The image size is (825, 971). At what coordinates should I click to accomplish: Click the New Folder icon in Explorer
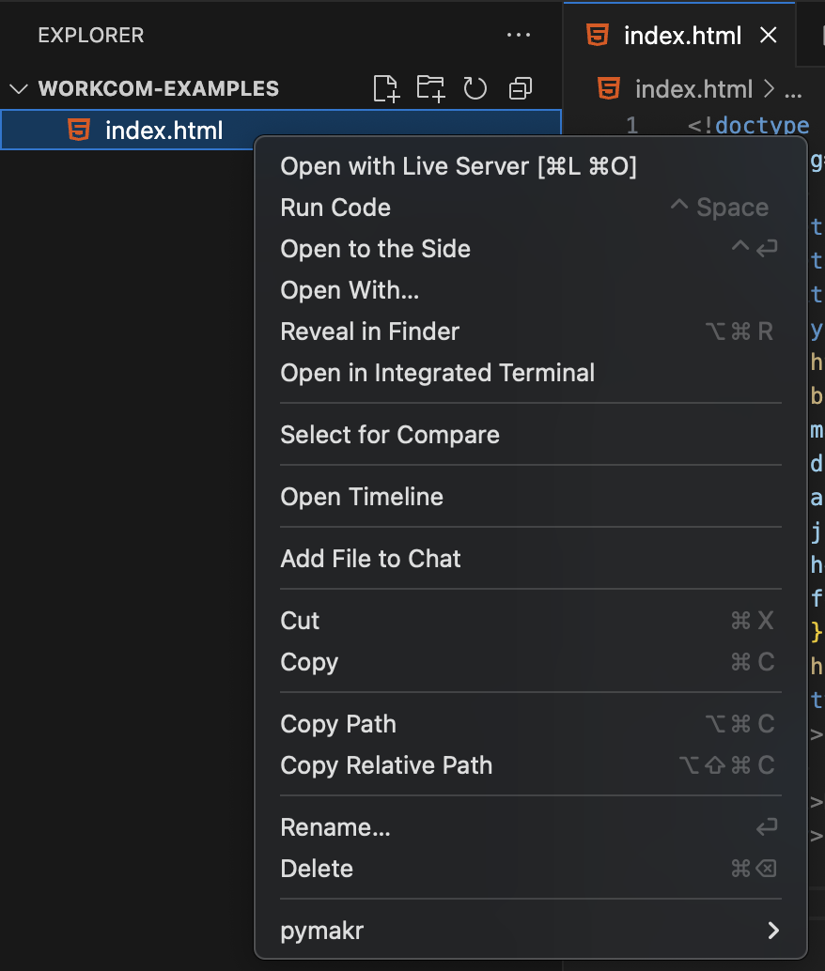(x=430, y=89)
